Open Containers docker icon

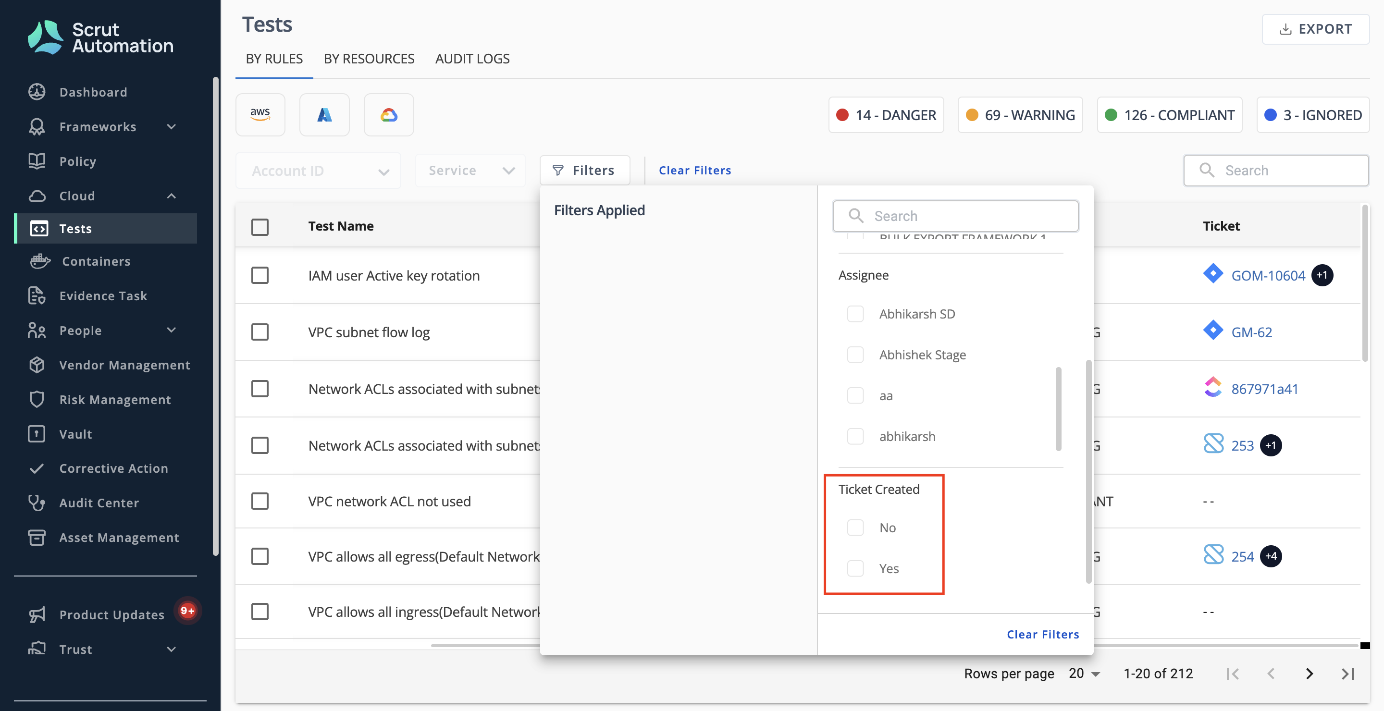tap(40, 261)
